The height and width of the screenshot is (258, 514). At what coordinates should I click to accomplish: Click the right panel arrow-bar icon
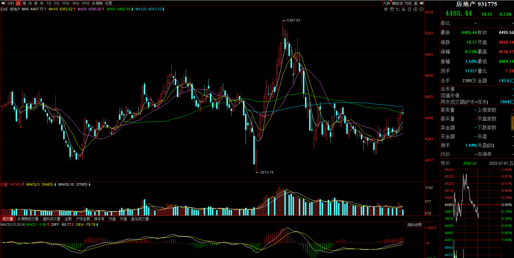[x=422, y=3]
